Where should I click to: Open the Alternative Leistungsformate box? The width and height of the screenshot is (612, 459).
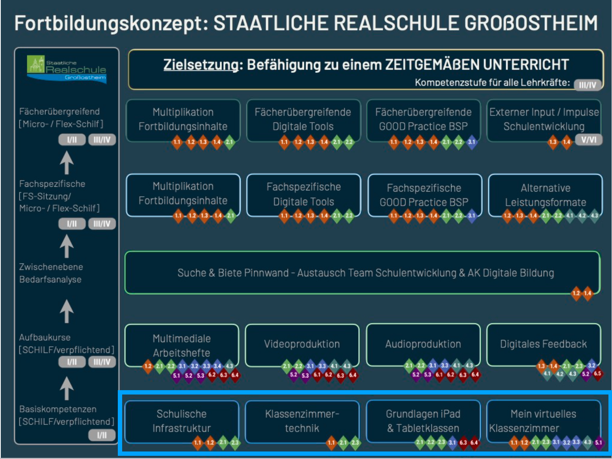[545, 195]
